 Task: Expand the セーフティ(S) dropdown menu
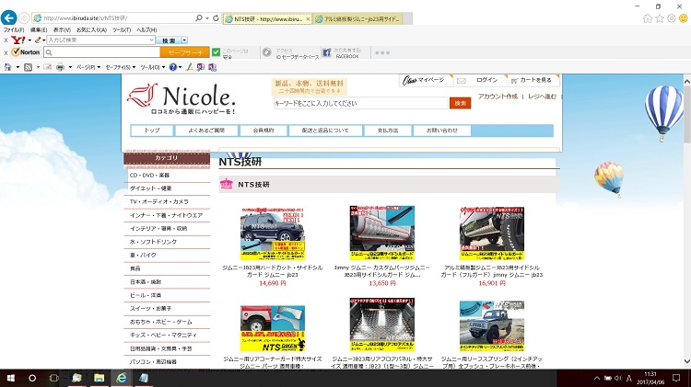(x=119, y=67)
